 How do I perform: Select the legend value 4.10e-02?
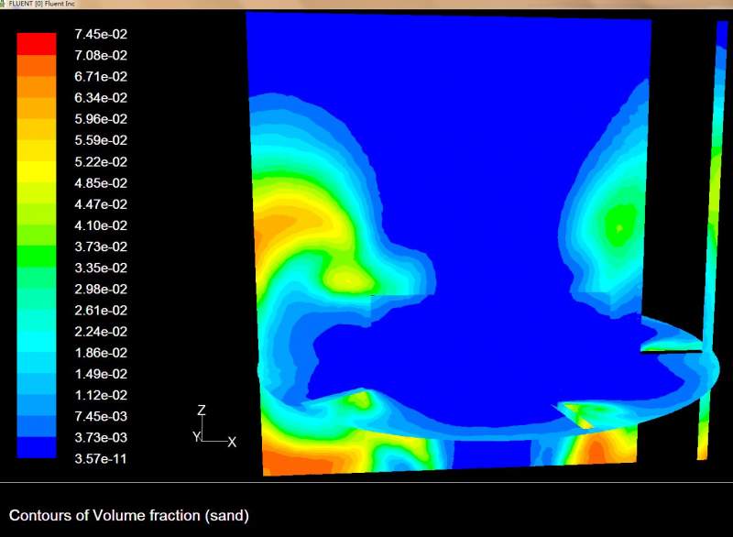[101, 225]
